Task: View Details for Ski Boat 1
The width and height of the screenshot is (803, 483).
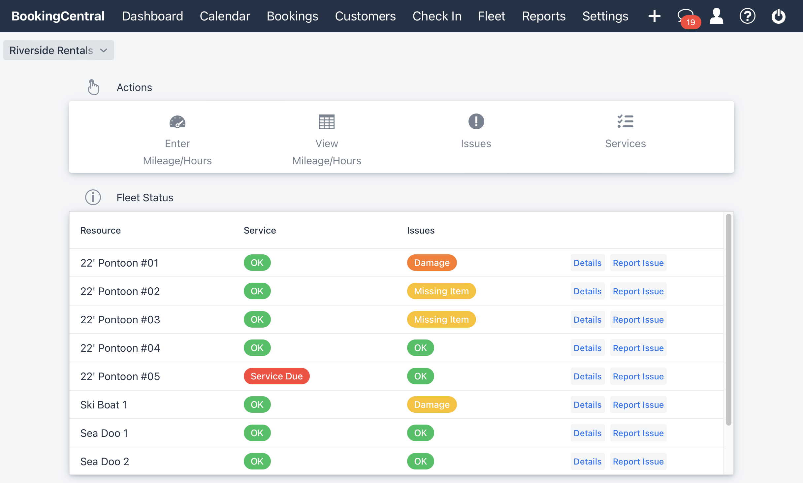Action: 588,404
